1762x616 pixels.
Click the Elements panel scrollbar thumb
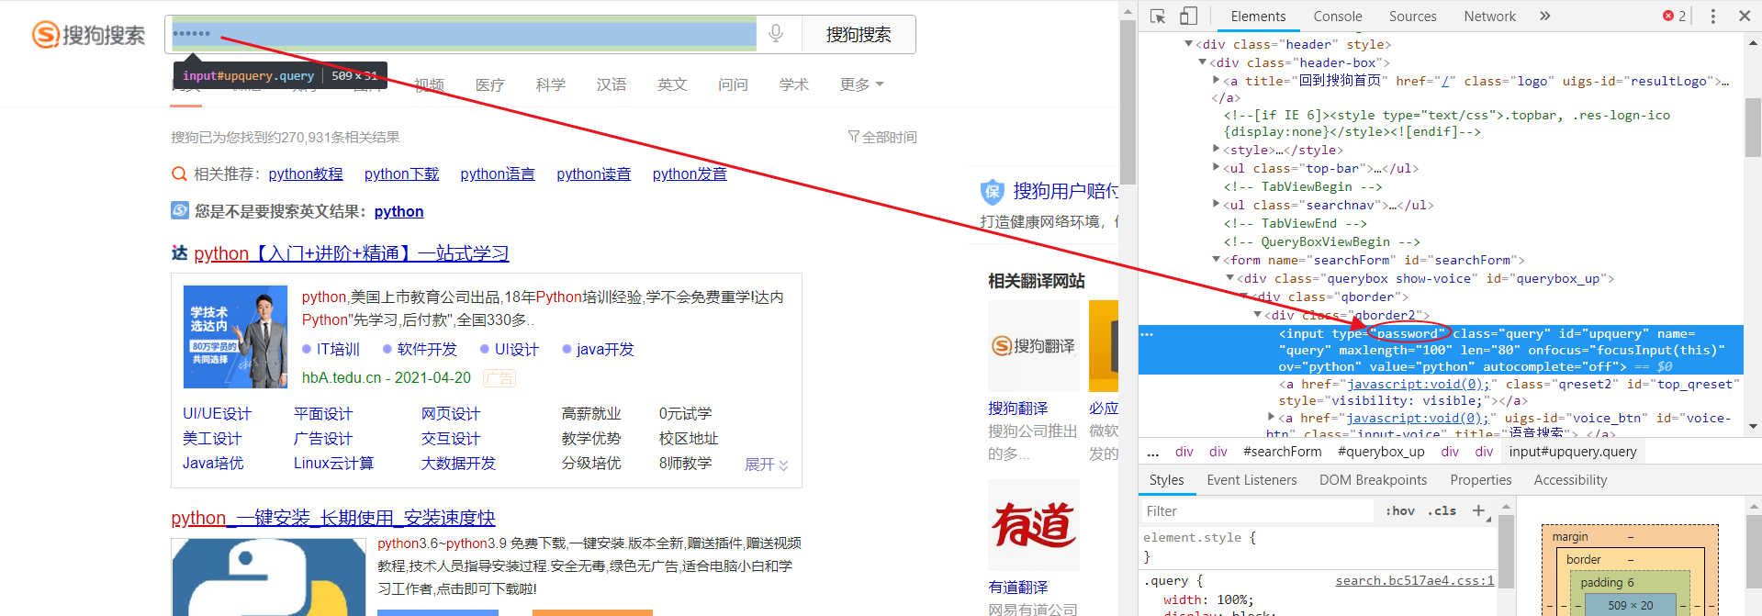click(x=1753, y=127)
